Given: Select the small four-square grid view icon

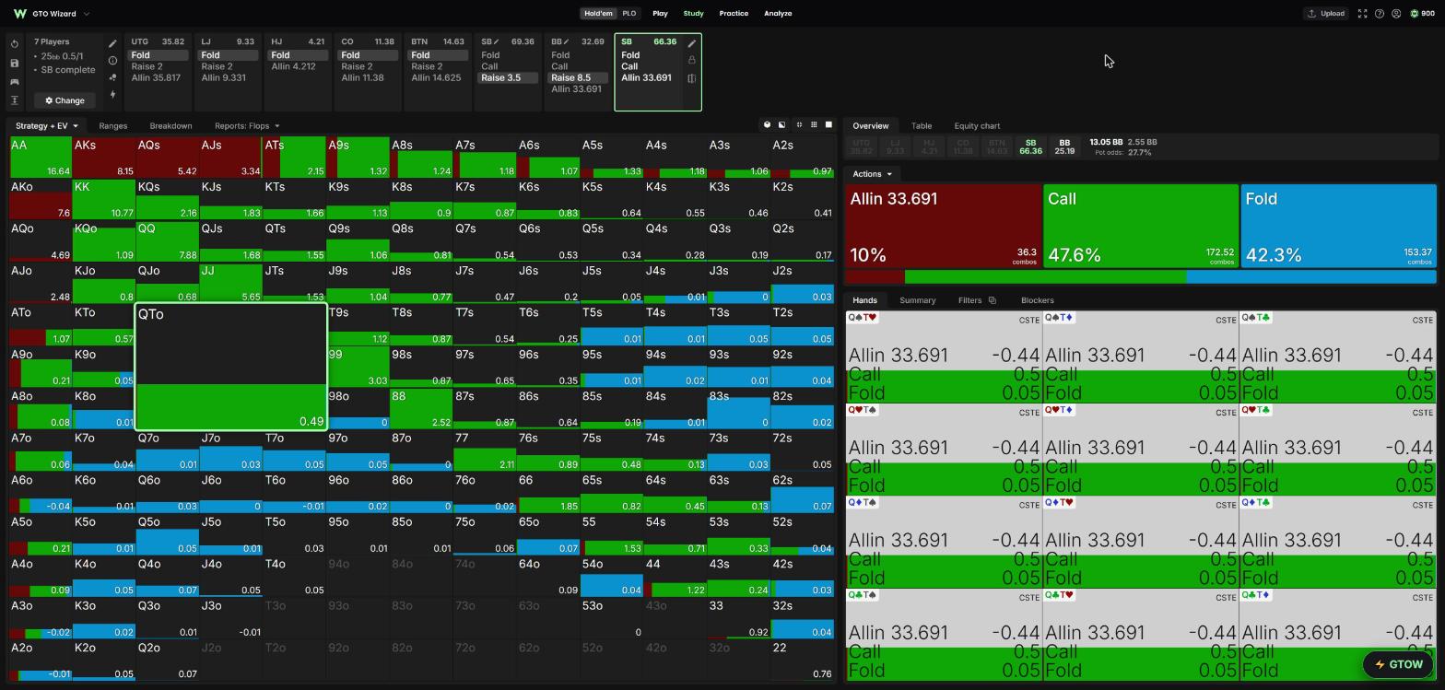Looking at the screenshot, I should pyautogui.click(x=799, y=125).
